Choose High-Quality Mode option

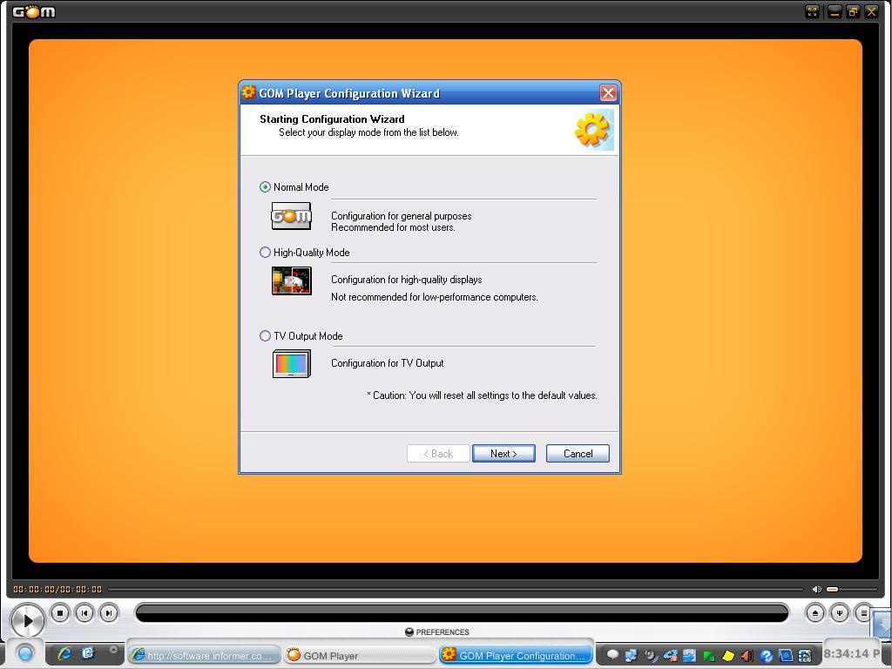(266, 253)
